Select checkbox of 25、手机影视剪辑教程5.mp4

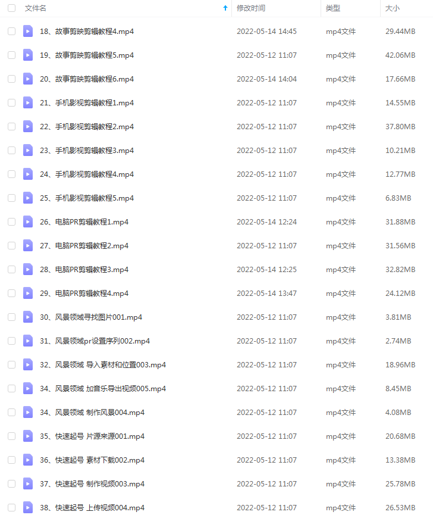tap(11, 198)
